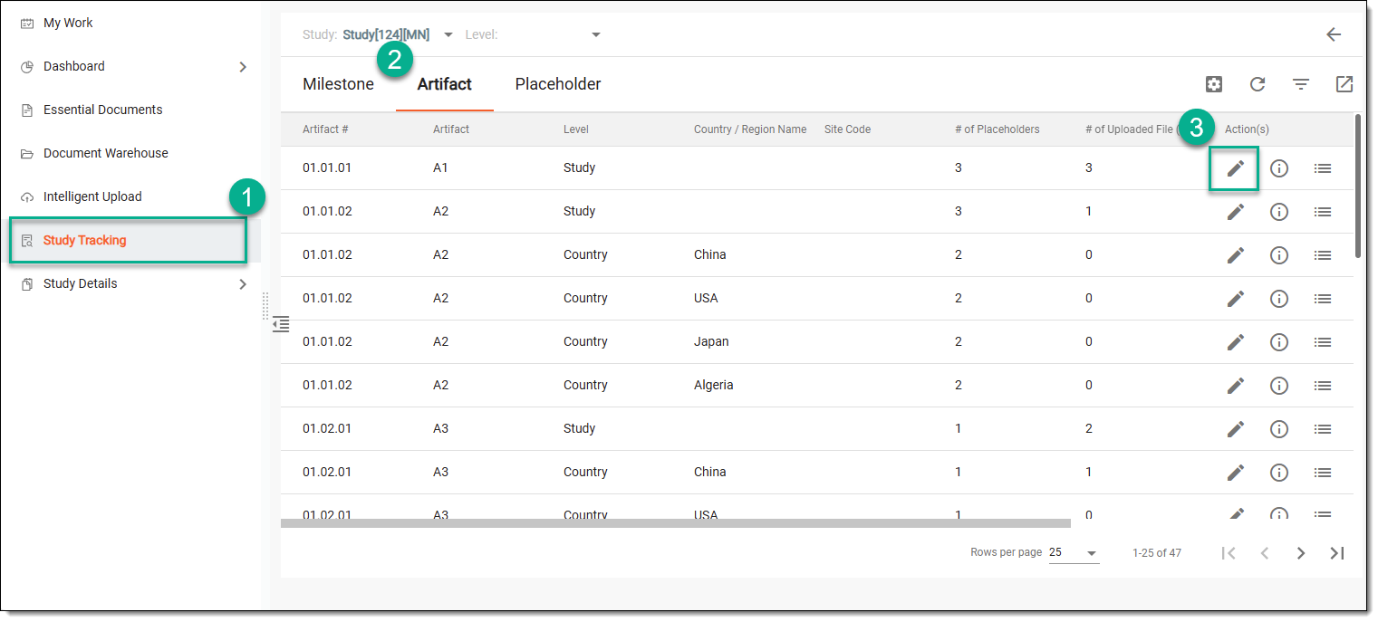This screenshot has width=1378, height=622.
Task: Show info for the Algeria row
Action: click(1278, 386)
